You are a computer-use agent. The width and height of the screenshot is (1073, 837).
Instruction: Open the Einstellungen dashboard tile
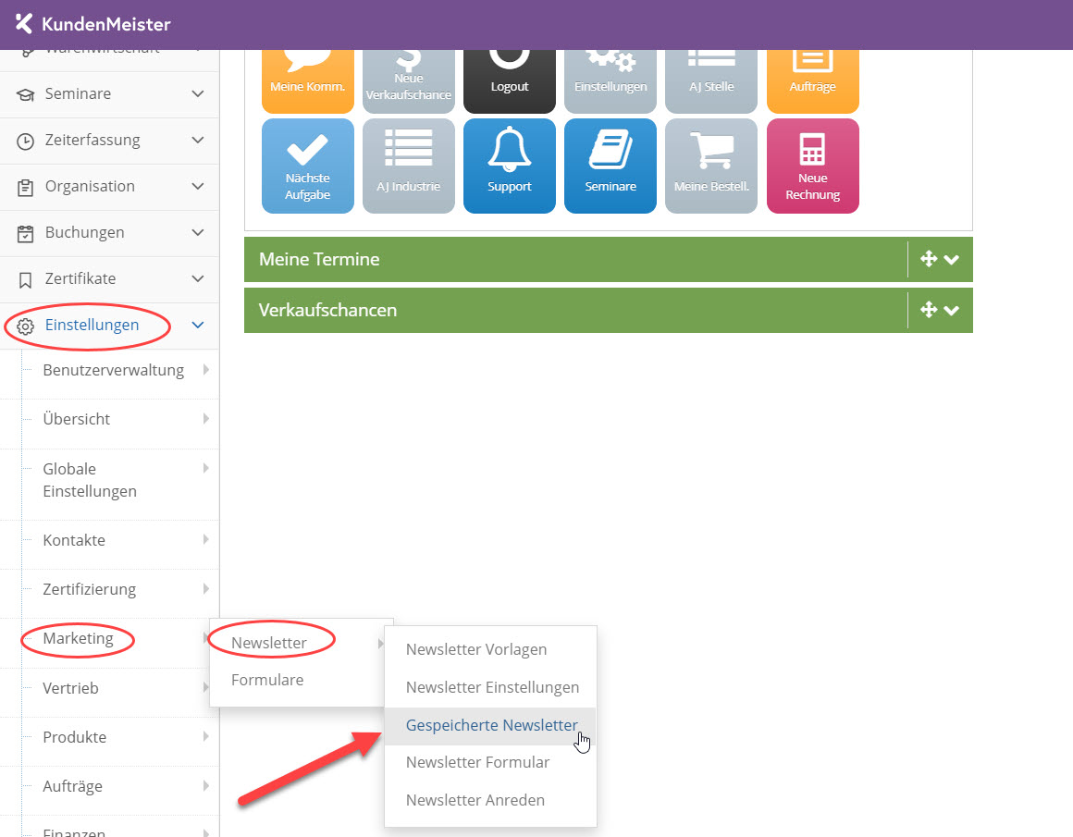coord(610,81)
